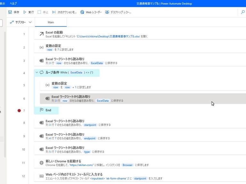Image resolution: width=246 pixels, height=184 pixels.
Task: Click the endpoint variable on step 9
Action: [x=90, y=138]
